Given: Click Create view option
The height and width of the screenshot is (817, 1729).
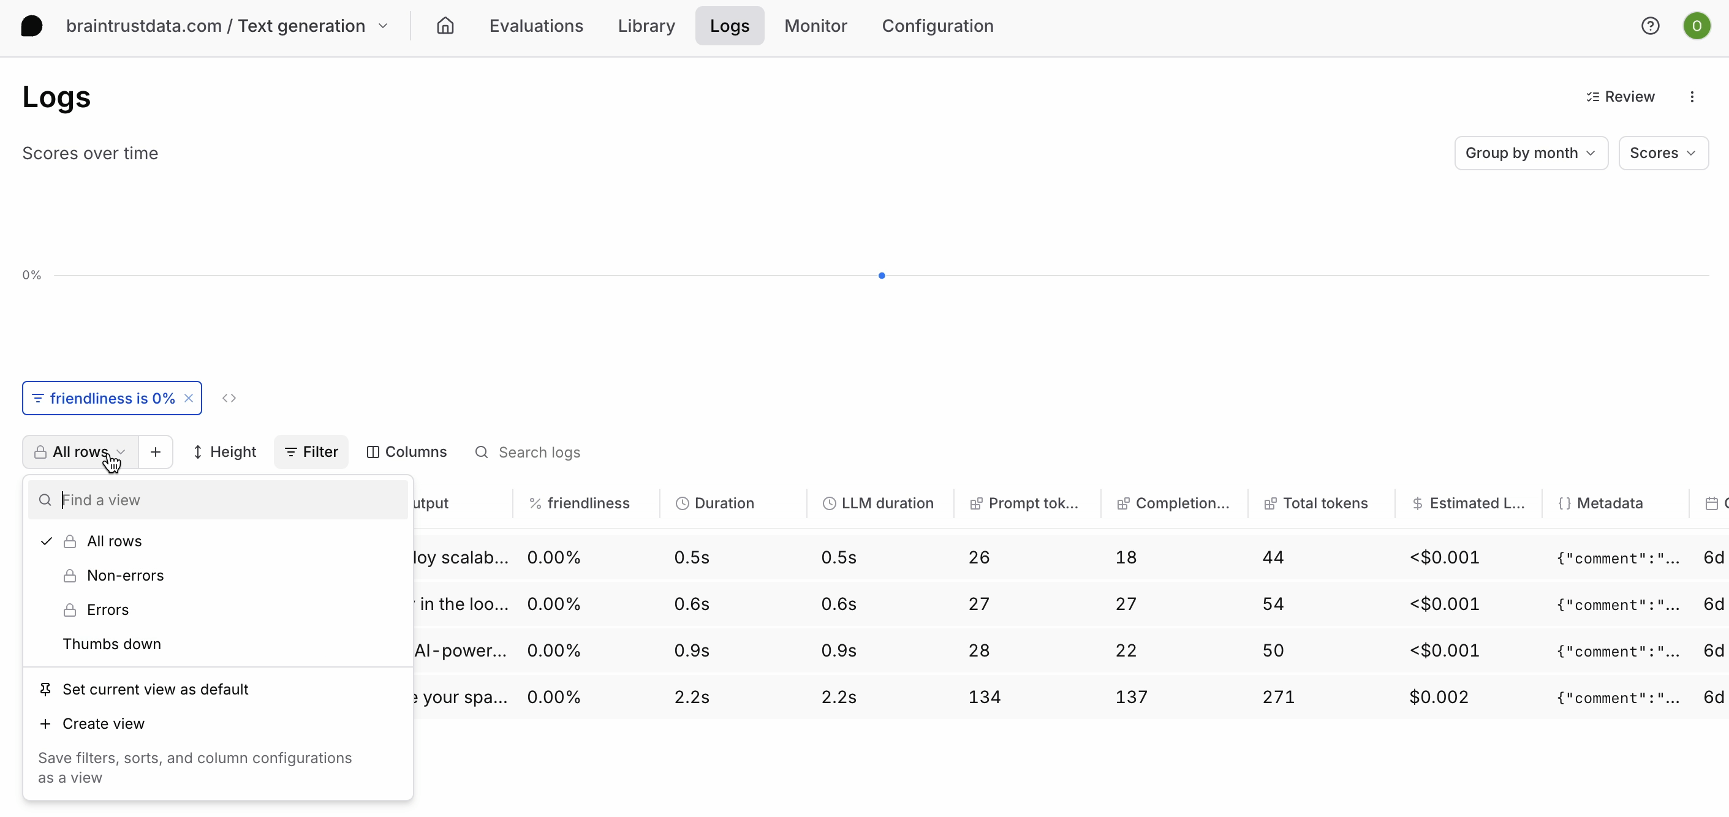Looking at the screenshot, I should point(103,723).
